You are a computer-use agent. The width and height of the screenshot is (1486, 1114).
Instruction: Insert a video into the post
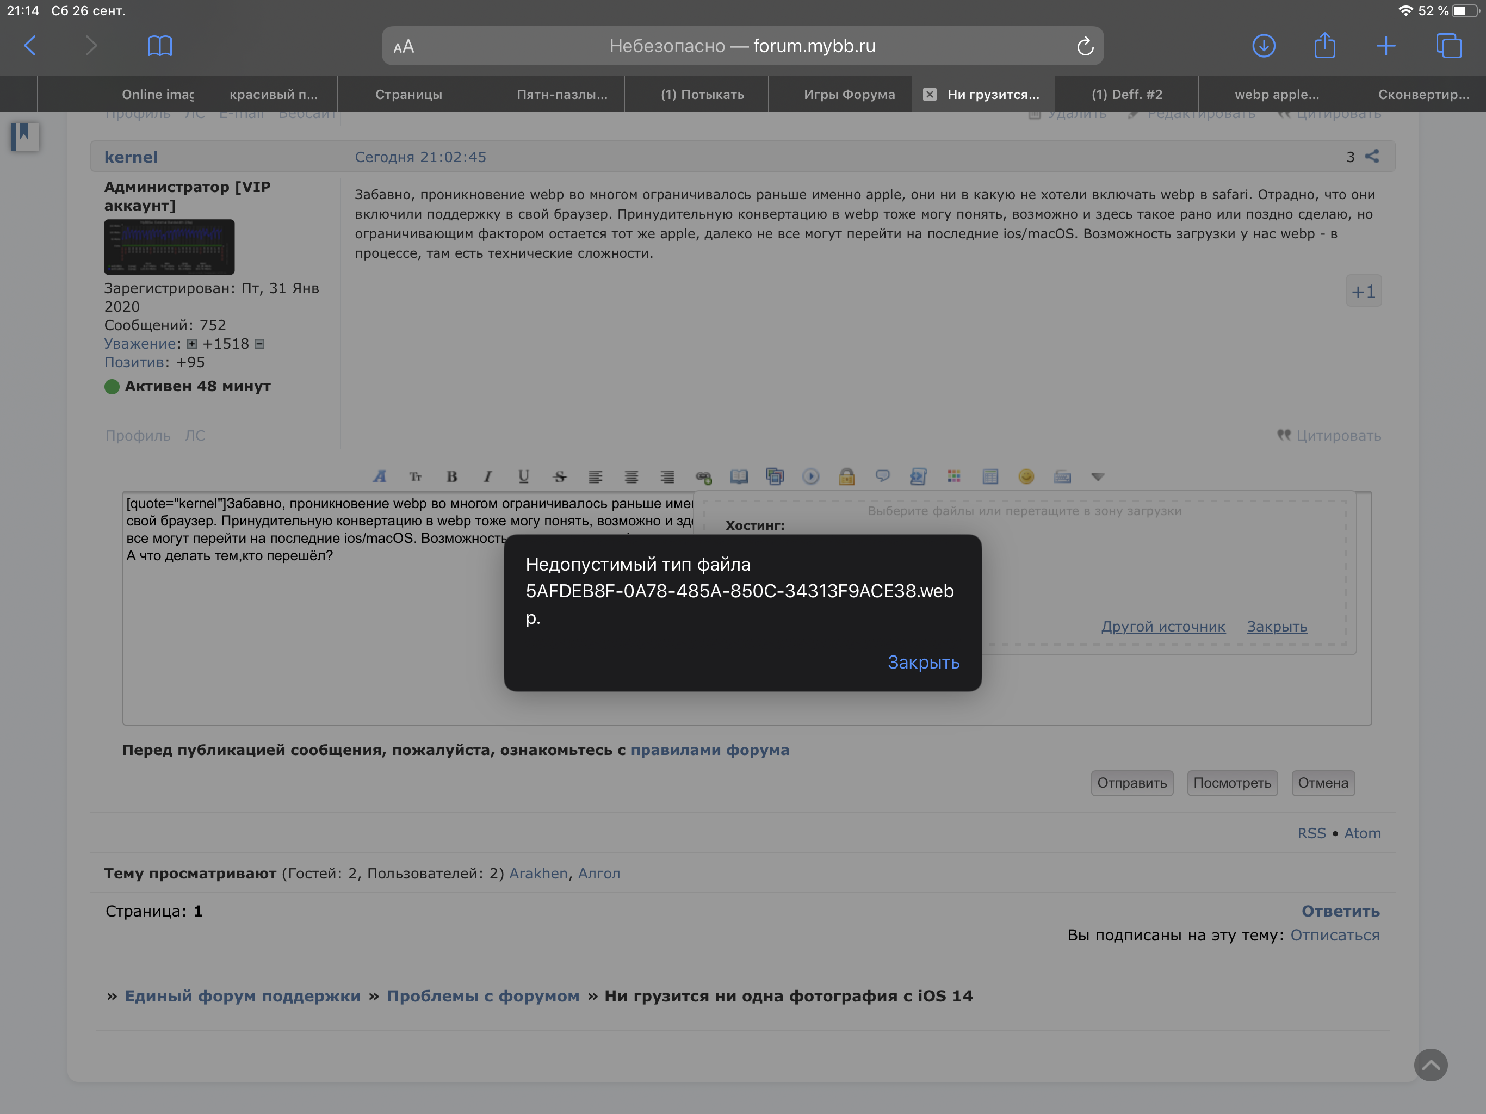[x=812, y=476]
